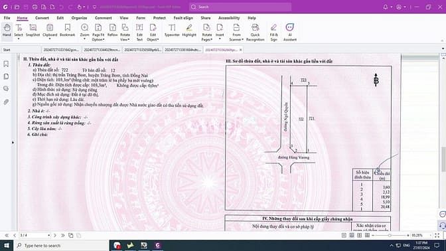
Task: Expand the Insert dropdown arrow
Action: click(x=220, y=39)
